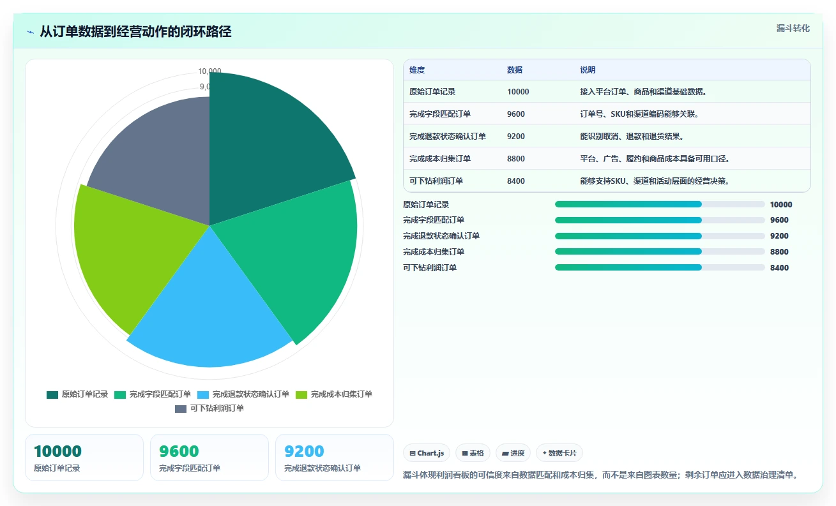Click 可下钻利润订单 table row name

[x=436, y=181]
